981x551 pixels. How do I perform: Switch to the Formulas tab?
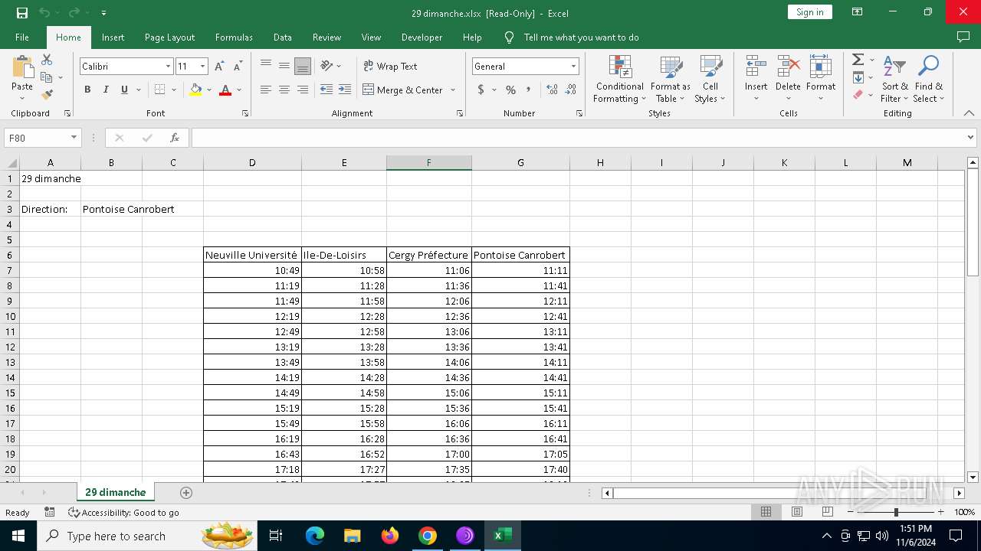[x=234, y=37]
